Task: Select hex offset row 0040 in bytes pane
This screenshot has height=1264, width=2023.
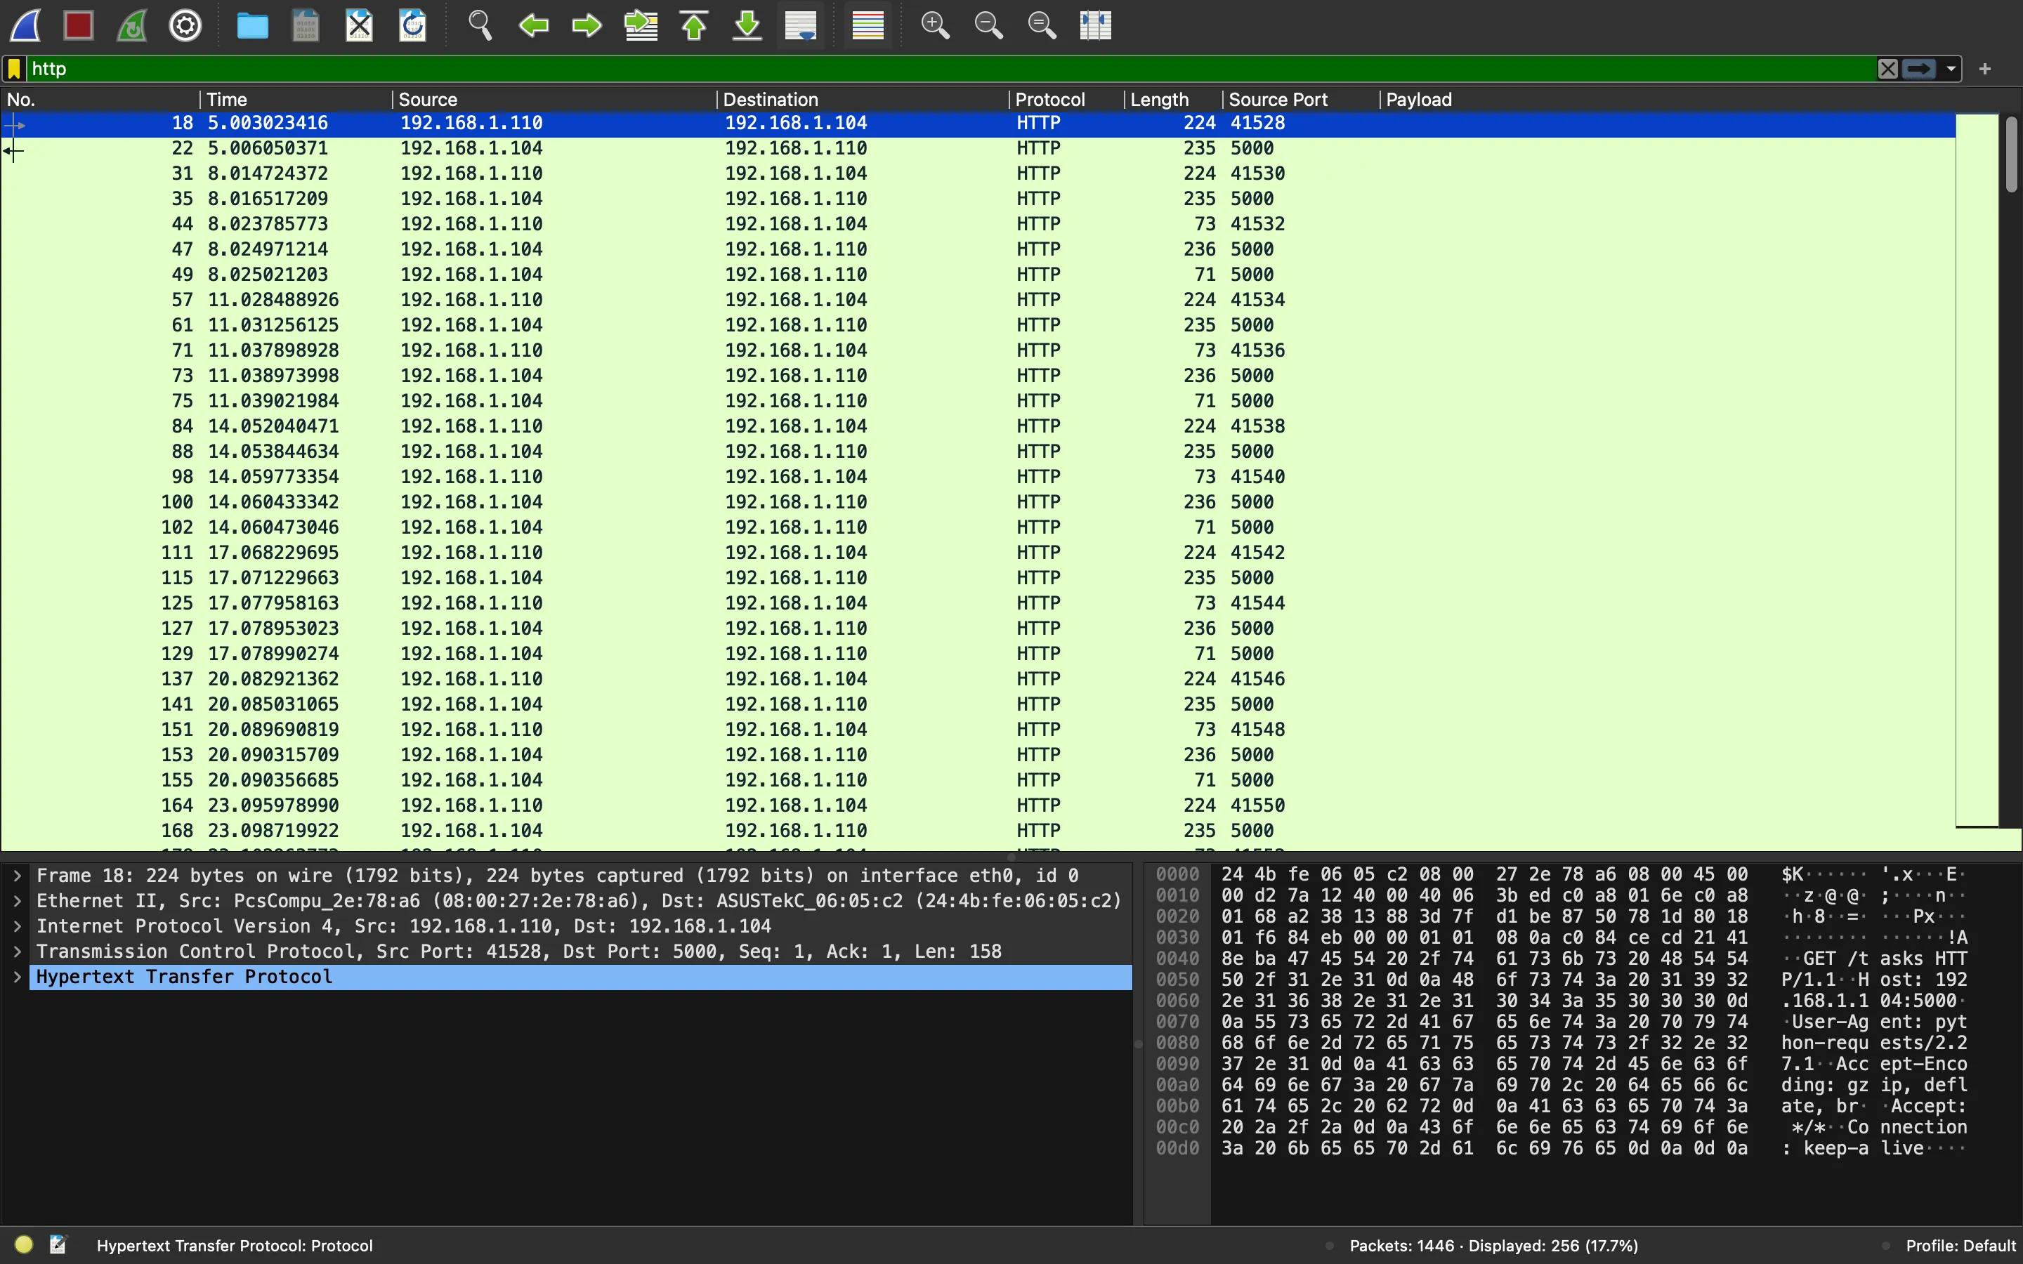Action: (x=1177, y=958)
